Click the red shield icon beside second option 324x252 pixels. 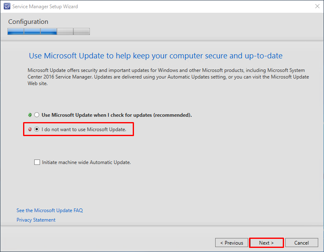(x=30, y=129)
